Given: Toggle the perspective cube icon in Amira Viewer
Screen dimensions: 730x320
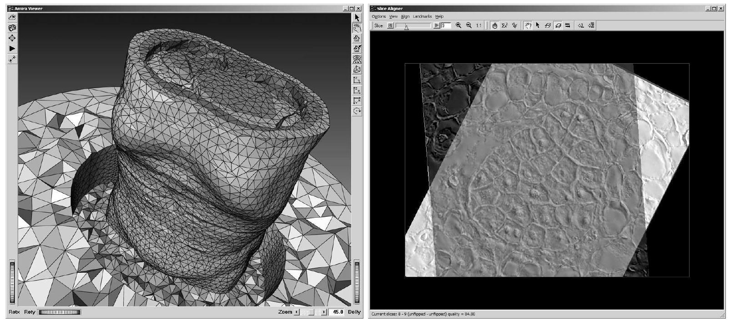Looking at the screenshot, I should tap(357, 70).
